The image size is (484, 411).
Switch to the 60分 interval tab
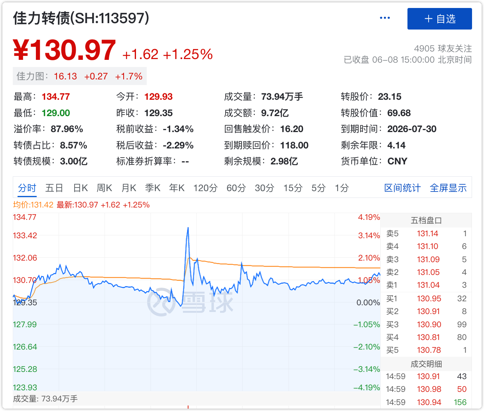click(236, 188)
